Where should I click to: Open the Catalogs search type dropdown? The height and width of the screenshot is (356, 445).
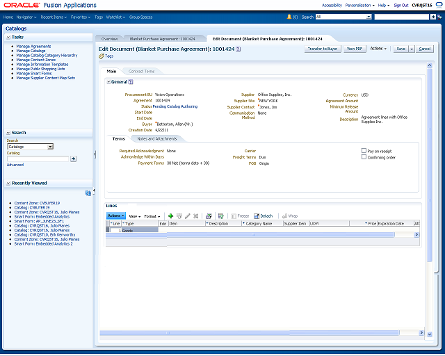[50, 147]
